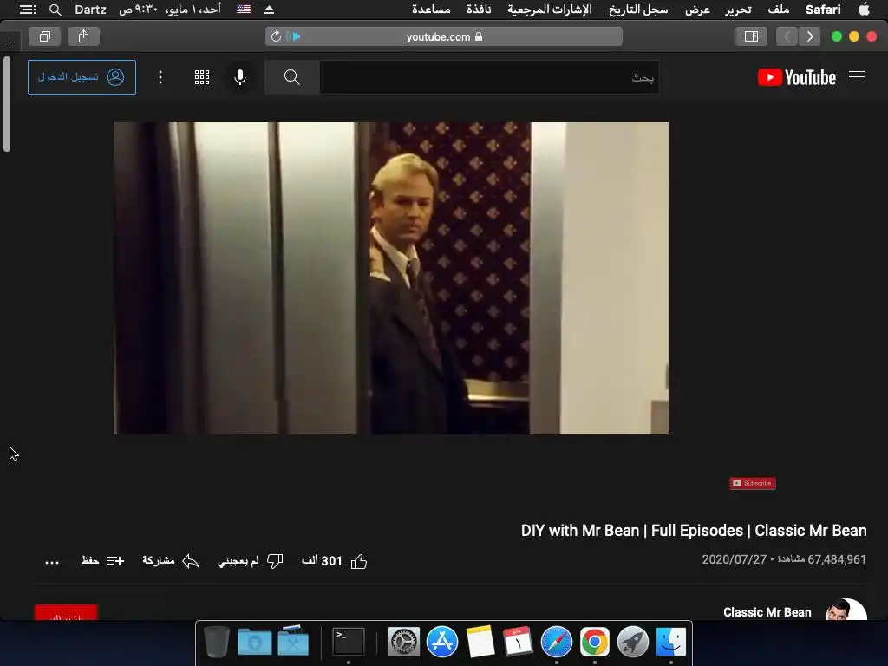The image size is (888, 666).
Task: Click the view count 67,484,961
Action: 822,559
